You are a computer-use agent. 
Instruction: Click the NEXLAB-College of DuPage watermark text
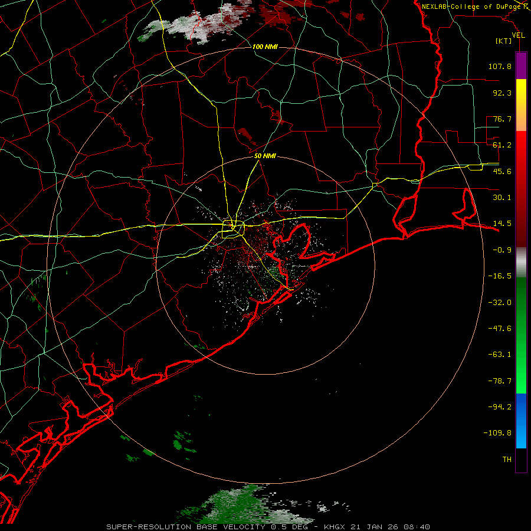point(471,6)
